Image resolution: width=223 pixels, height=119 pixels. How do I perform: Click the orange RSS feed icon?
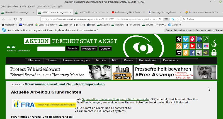point(179,46)
